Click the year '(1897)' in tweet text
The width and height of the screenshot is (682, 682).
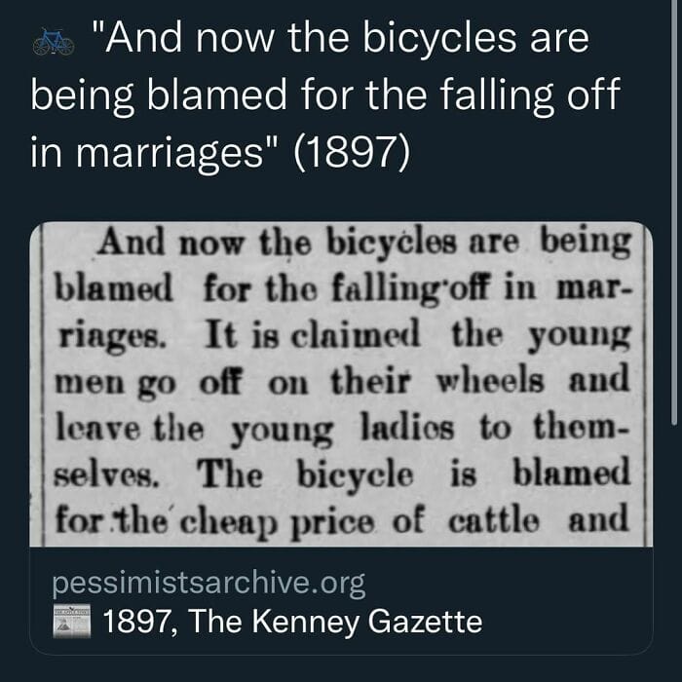coord(352,152)
